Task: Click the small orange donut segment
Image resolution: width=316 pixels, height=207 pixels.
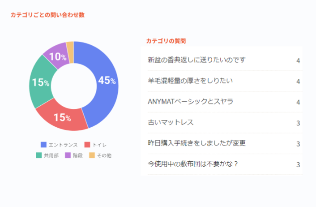Action: pyautogui.click(x=70, y=46)
